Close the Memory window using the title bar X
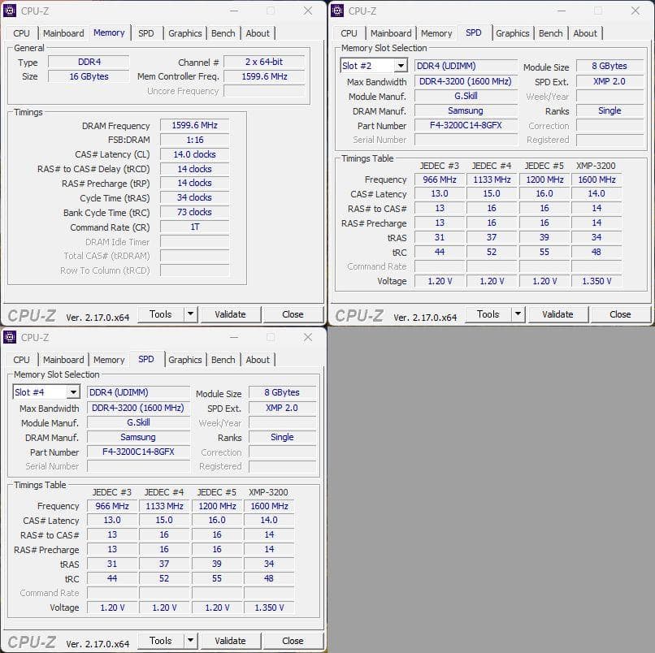The height and width of the screenshot is (653, 655). point(308,11)
